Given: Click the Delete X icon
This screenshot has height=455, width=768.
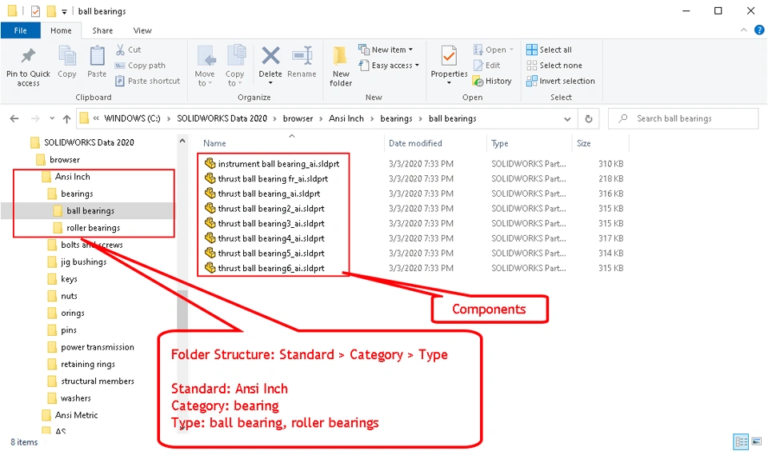Looking at the screenshot, I should tap(270, 56).
